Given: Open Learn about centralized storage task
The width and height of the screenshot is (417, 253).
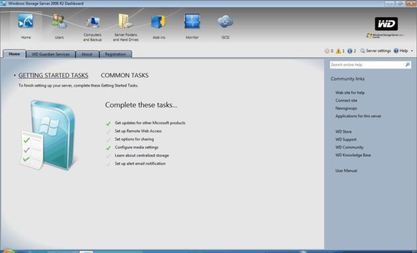Looking at the screenshot, I should pyautogui.click(x=142, y=155).
